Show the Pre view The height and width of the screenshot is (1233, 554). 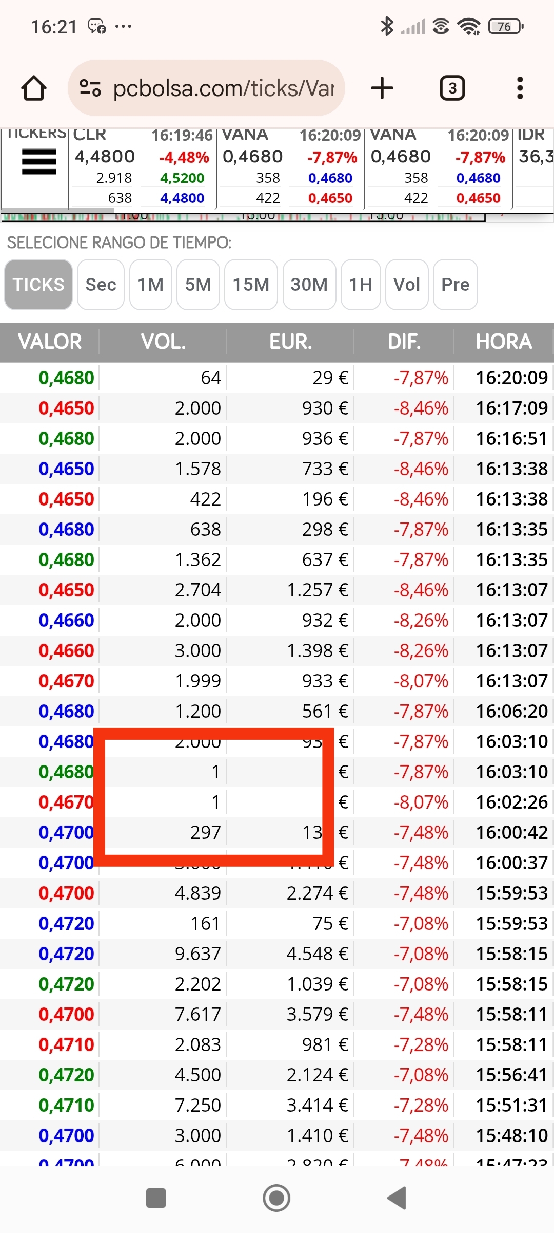click(x=456, y=285)
